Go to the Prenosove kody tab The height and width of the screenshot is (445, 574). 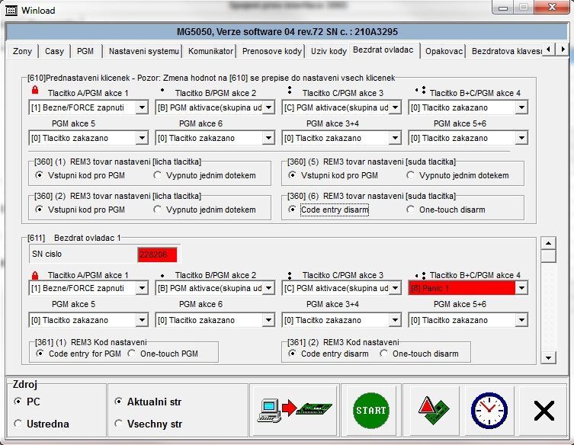coord(272,51)
